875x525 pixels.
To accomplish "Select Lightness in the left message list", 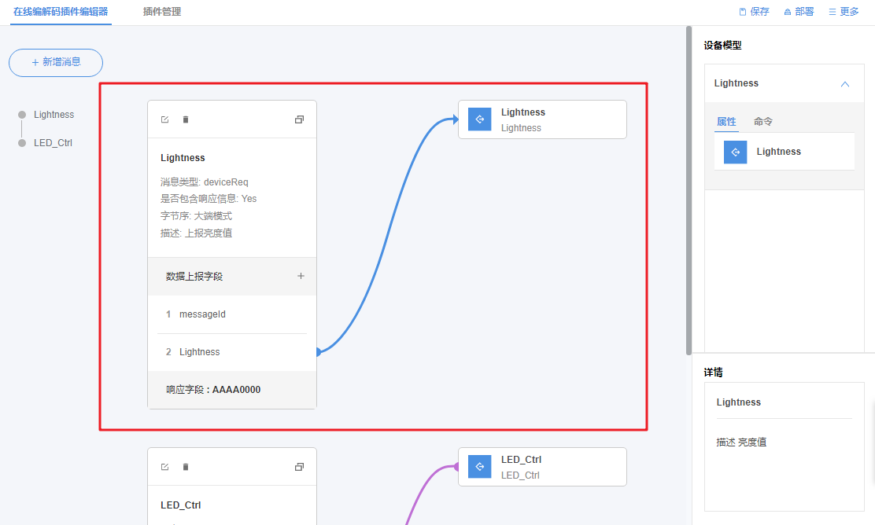I will coord(54,115).
